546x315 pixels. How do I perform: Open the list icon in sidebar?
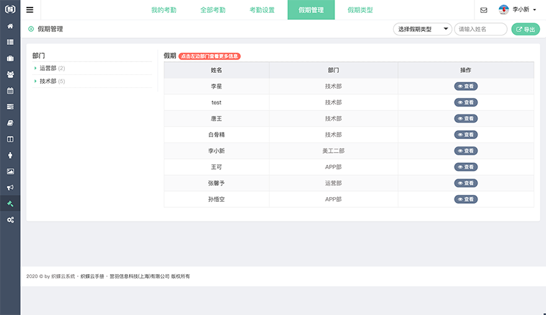point(10,42)
